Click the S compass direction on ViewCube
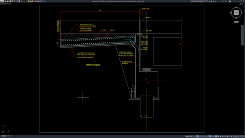The height and width of the screenshot is (138, 245). tap(236, 18)
